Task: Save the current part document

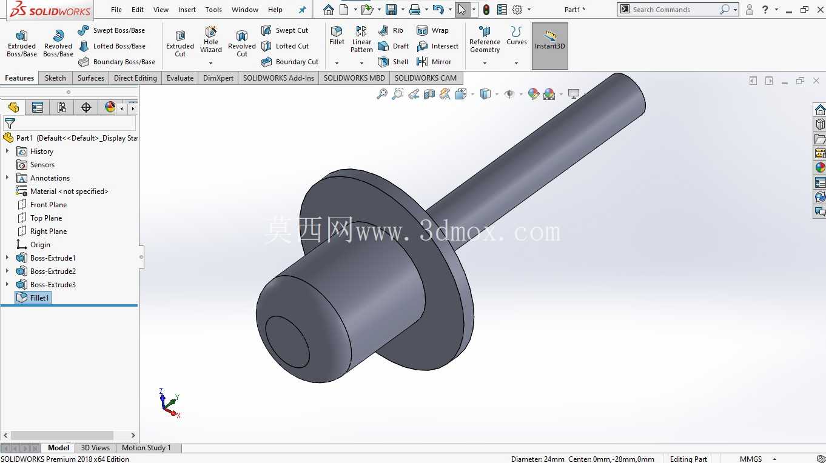Action: [391, 10]
